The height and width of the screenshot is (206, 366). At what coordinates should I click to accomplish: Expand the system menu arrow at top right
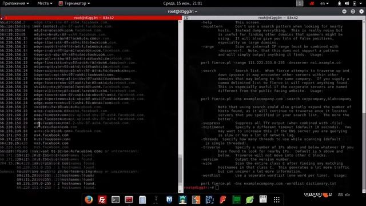(361, 3)
